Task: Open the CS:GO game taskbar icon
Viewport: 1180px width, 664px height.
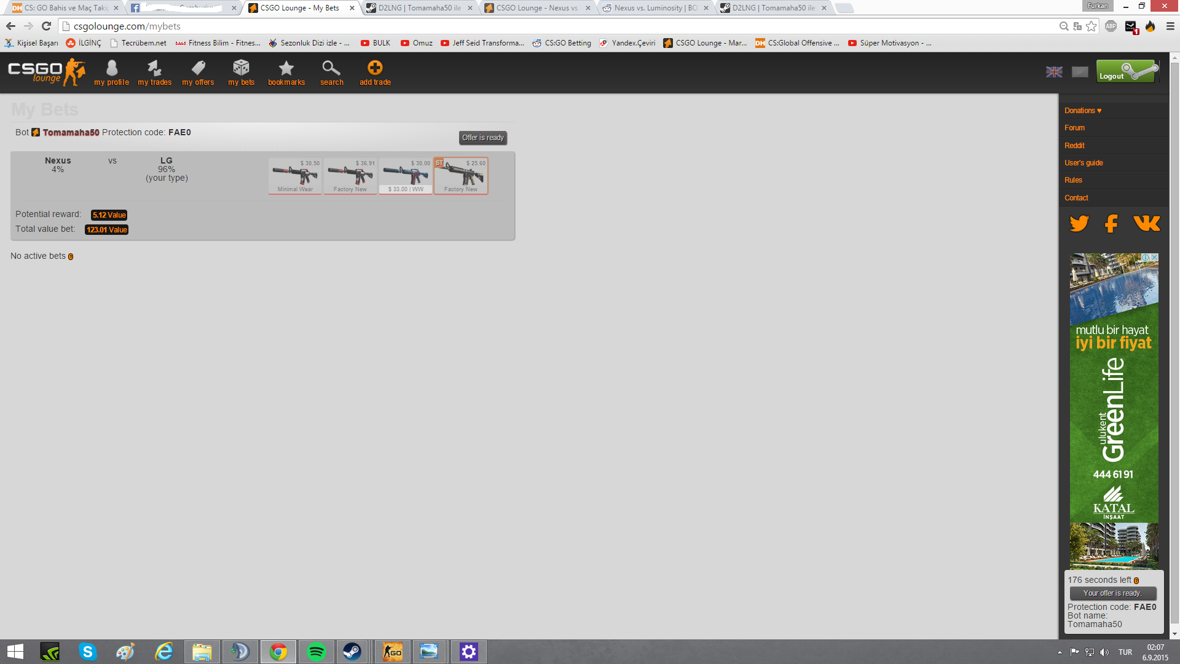Action: point(393,652)
